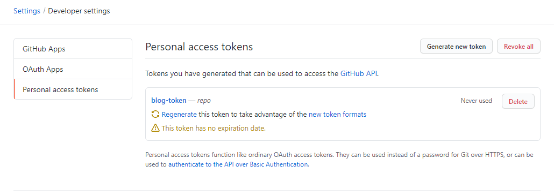Click the regenerate sync icon
The image size is (554, 196).
(155, 115)
